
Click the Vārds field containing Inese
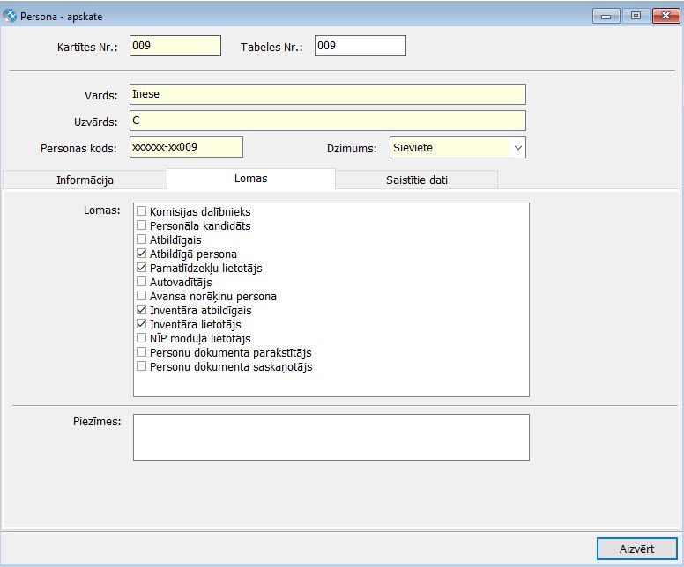click(x=327, y=94)
